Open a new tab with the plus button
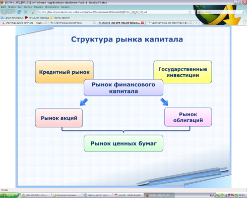 click(x=197, y=23)
